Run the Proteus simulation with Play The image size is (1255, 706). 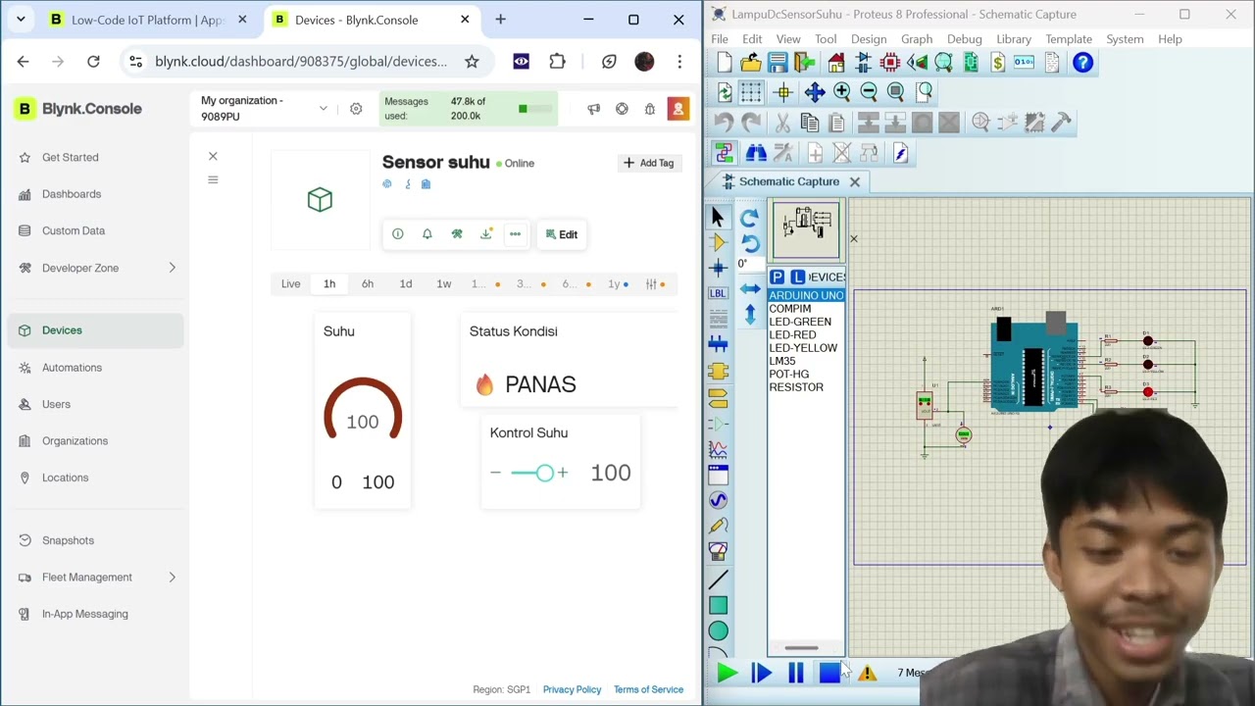click(x=727, y=673)
